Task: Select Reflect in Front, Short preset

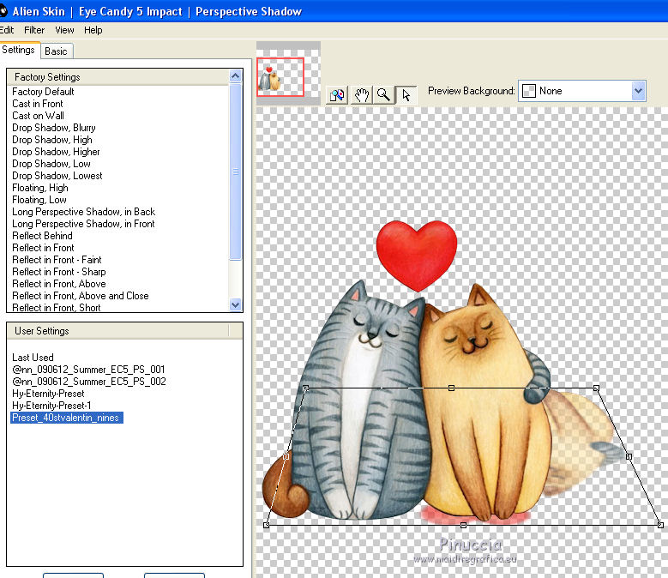Action: coord(57,307)
